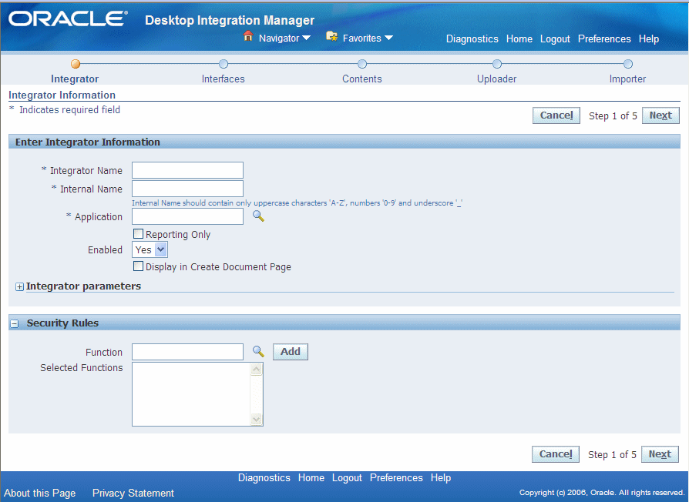Open the Function search magnifier icon
689x502 pixels.
tap(258, 352)
